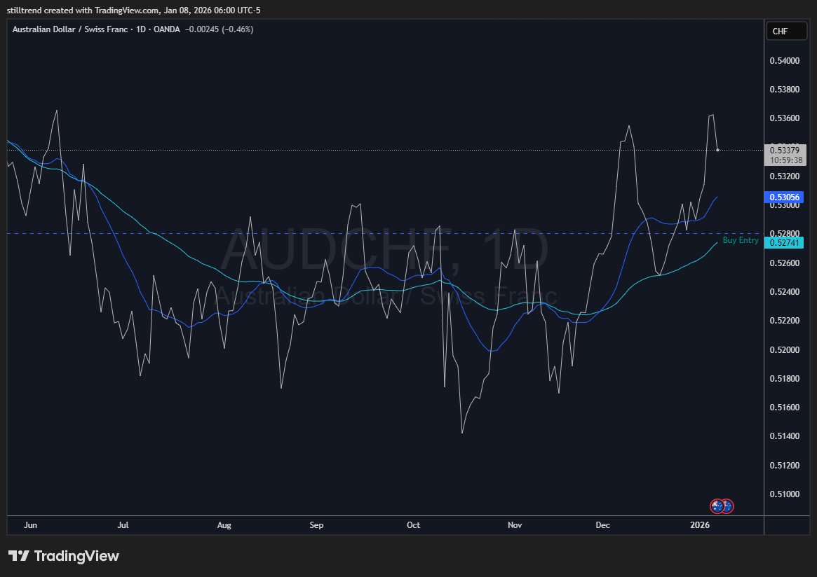Click the left Australian flag event marker
Image resolution: width=817 pixels, height=577 pixels.
pos(718,506)
